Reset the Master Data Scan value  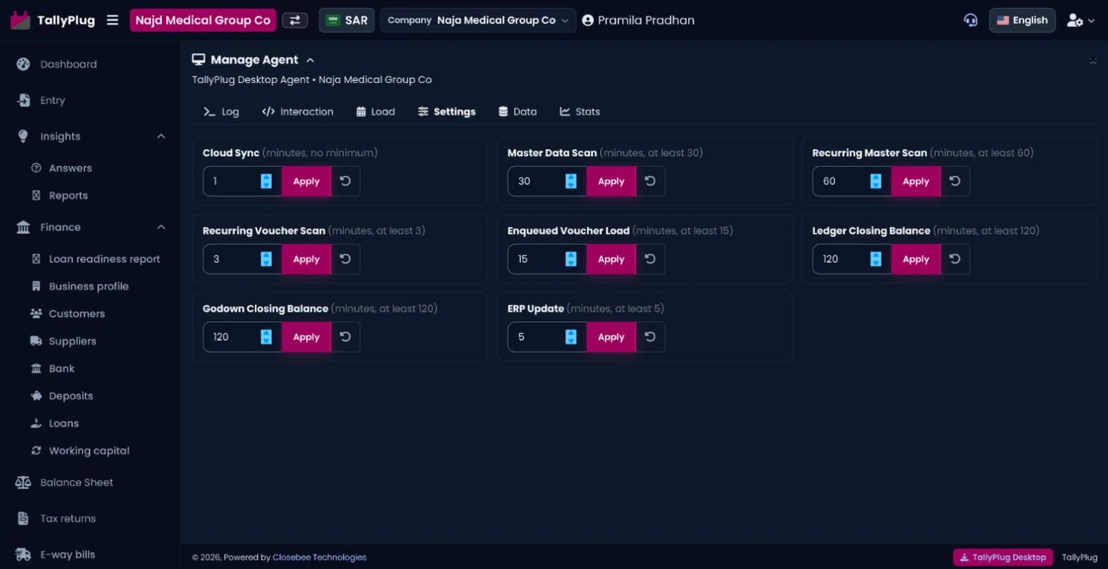click(650, 181)
